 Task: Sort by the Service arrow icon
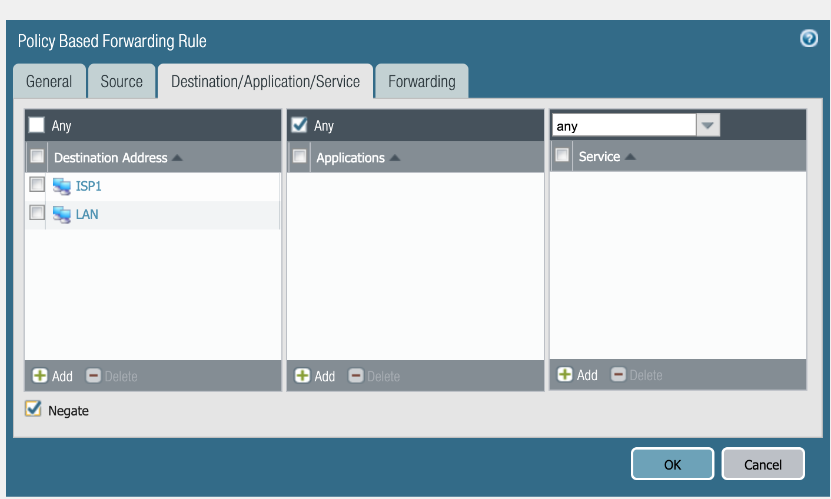point(630,157)
